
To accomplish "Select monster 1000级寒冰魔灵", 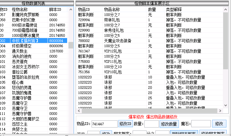I will pyautogui.click(x=25, y=35).
